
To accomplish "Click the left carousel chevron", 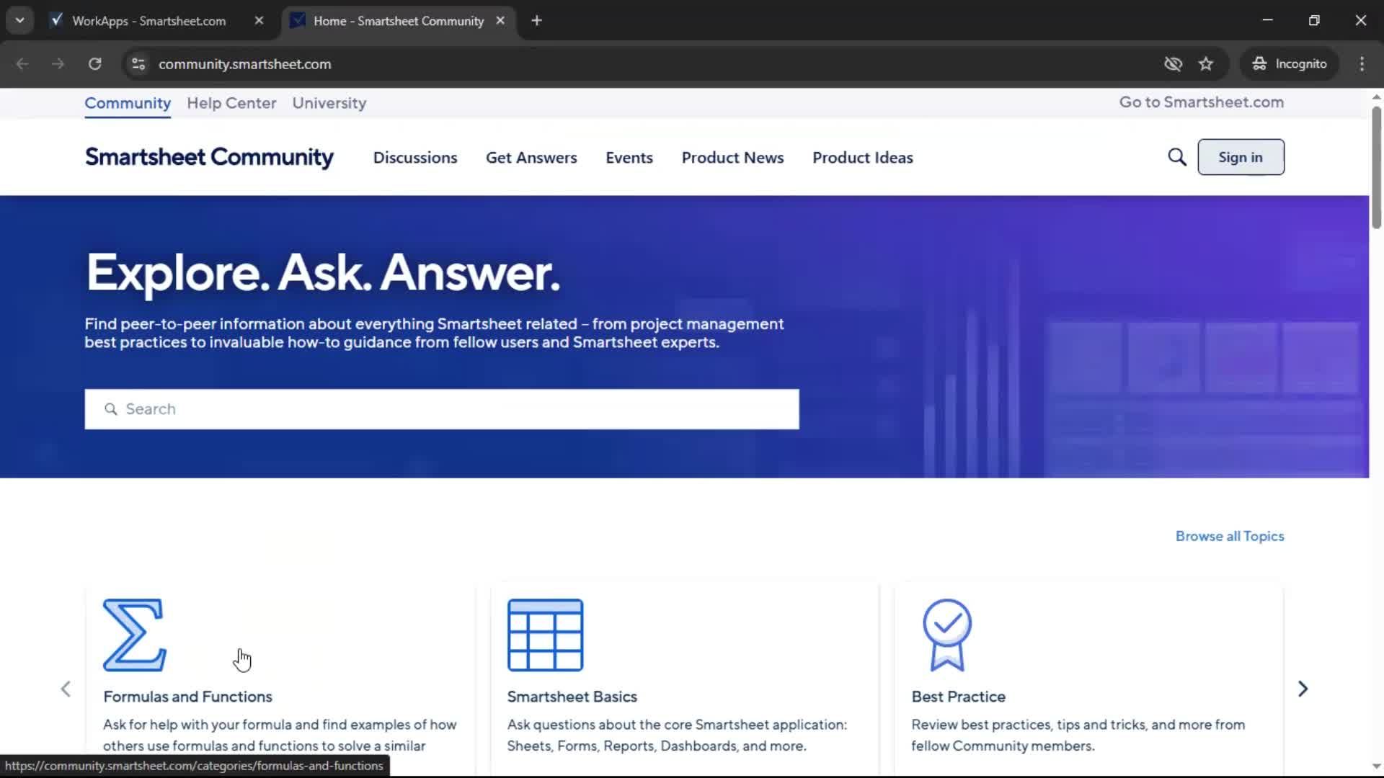I will 66,689.
